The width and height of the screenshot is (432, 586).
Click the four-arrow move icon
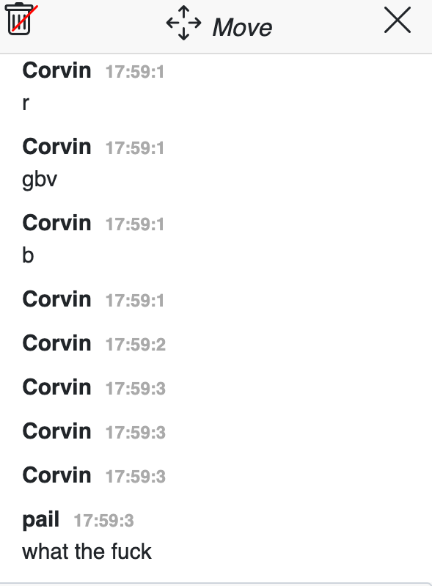183,23
